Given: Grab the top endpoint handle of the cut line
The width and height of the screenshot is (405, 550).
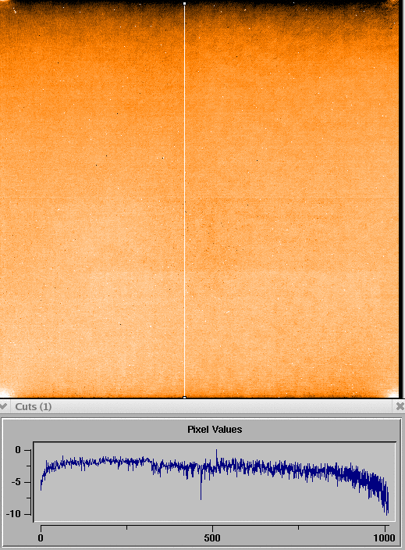Looking at the screenshot, I should (x=185, y=3).
